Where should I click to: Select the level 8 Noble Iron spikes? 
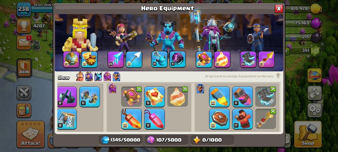[x=67, y=97]
